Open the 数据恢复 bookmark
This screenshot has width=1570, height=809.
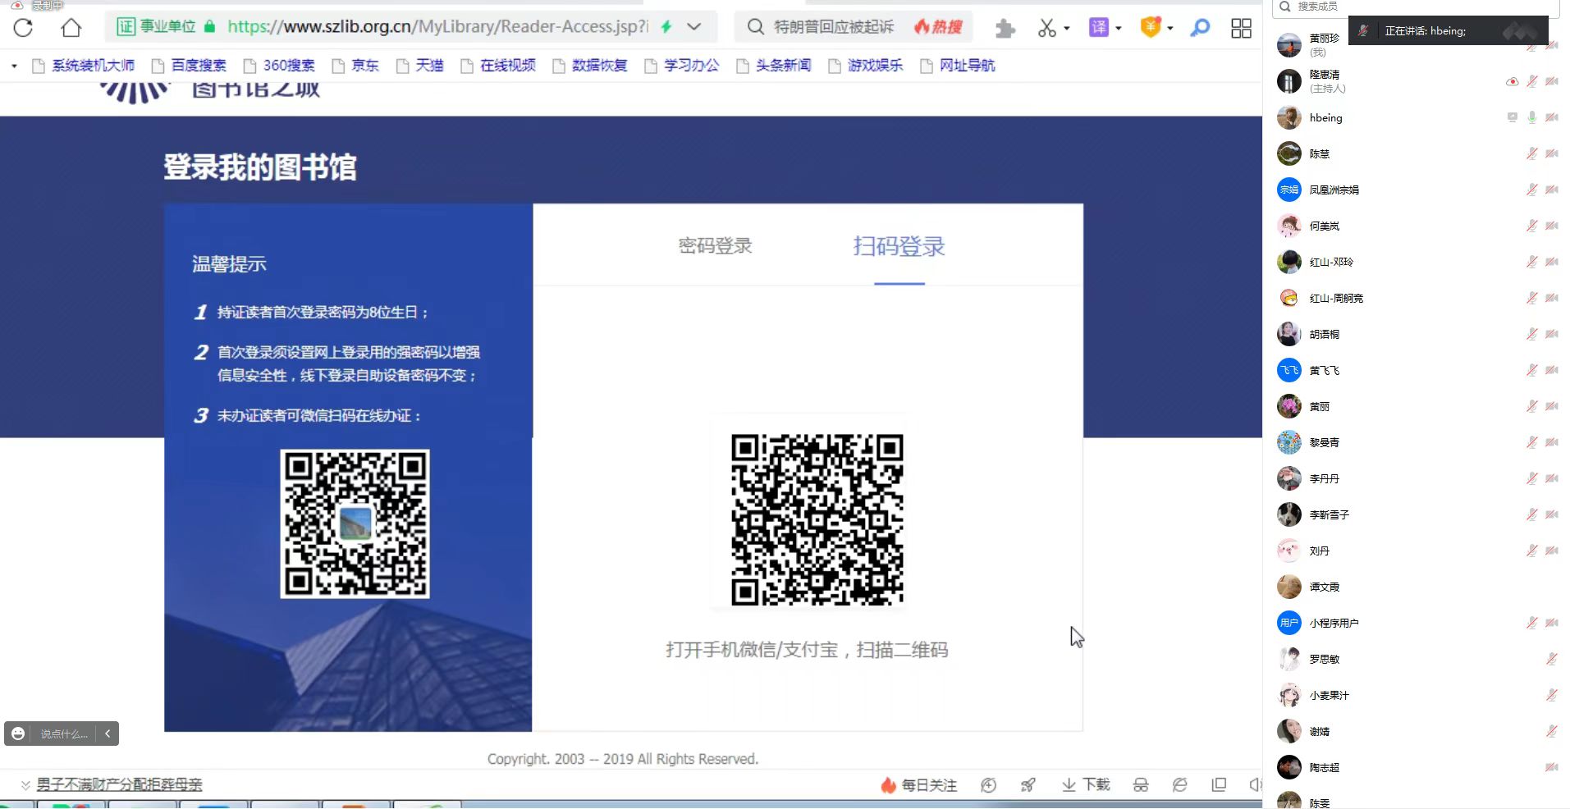pos(590,66)
